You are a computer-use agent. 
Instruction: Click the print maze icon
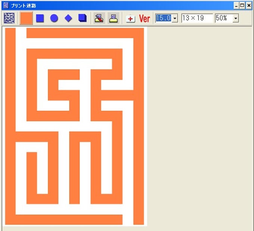[114, 18]
